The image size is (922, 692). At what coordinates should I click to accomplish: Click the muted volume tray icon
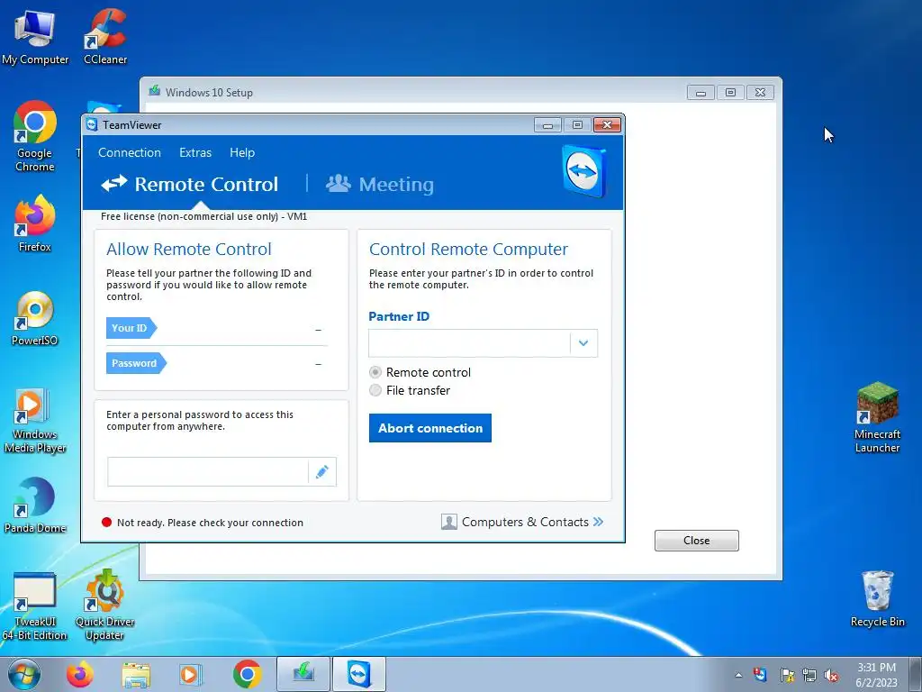831,676
